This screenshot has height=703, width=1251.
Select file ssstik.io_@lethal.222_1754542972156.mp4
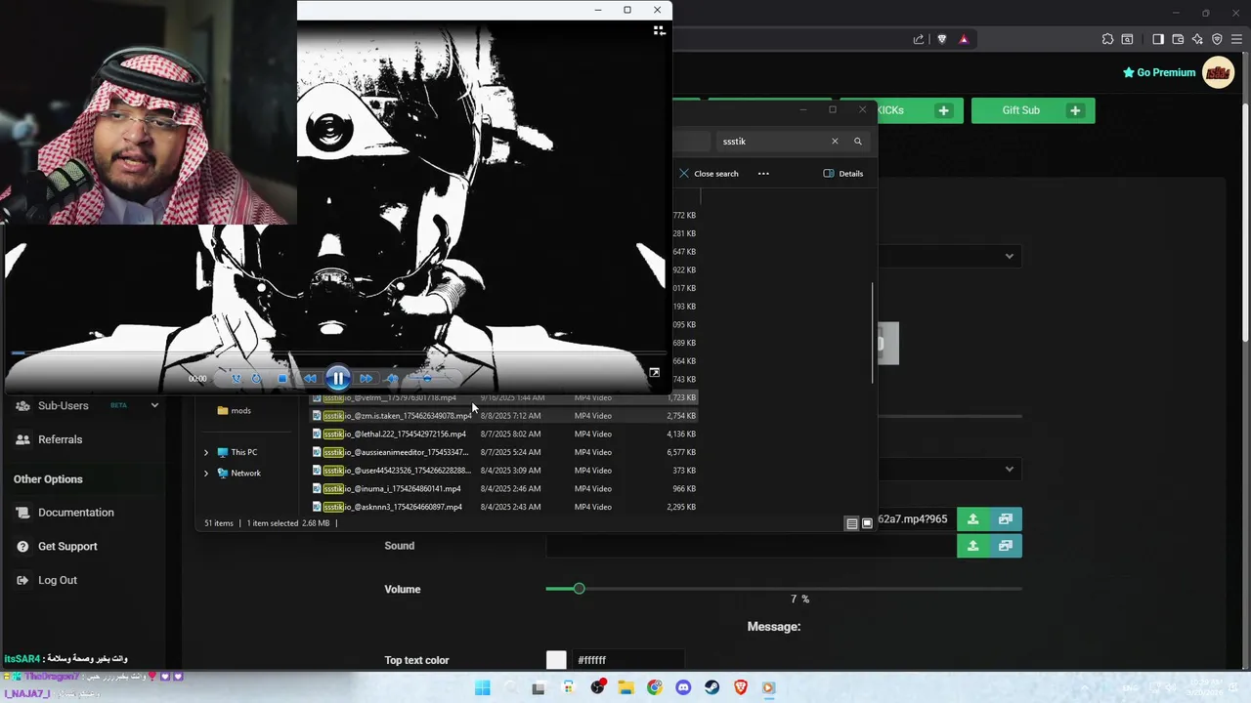tap(503, 434)
